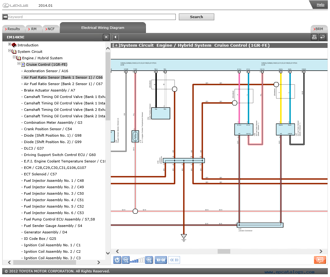Click tree panel scroll right arrow
330x277 pixels.
99,262
